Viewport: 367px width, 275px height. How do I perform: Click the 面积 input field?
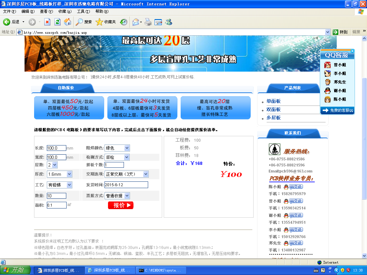click(x=57, y=205)
